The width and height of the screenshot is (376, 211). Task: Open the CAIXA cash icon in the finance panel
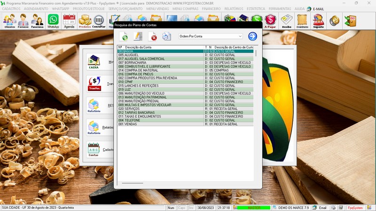(x=94, y=62)
